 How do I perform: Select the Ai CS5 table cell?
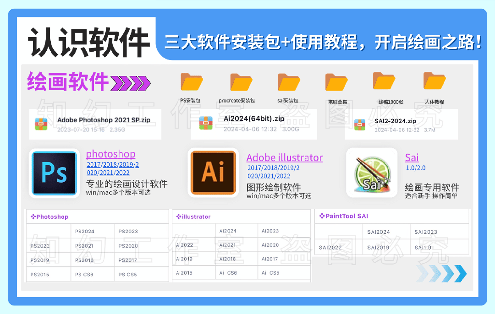coord(284,273)
